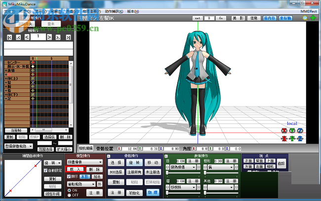The width and height of the screenshot is (321, 201).
Task: Select the センター keyframe diamond at frame 0
Action: click(x=33, y=62)
